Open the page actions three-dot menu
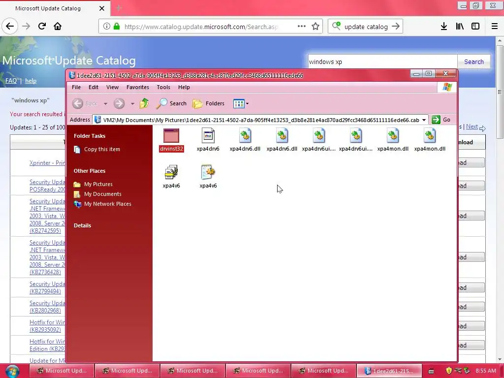 (302, 27)
